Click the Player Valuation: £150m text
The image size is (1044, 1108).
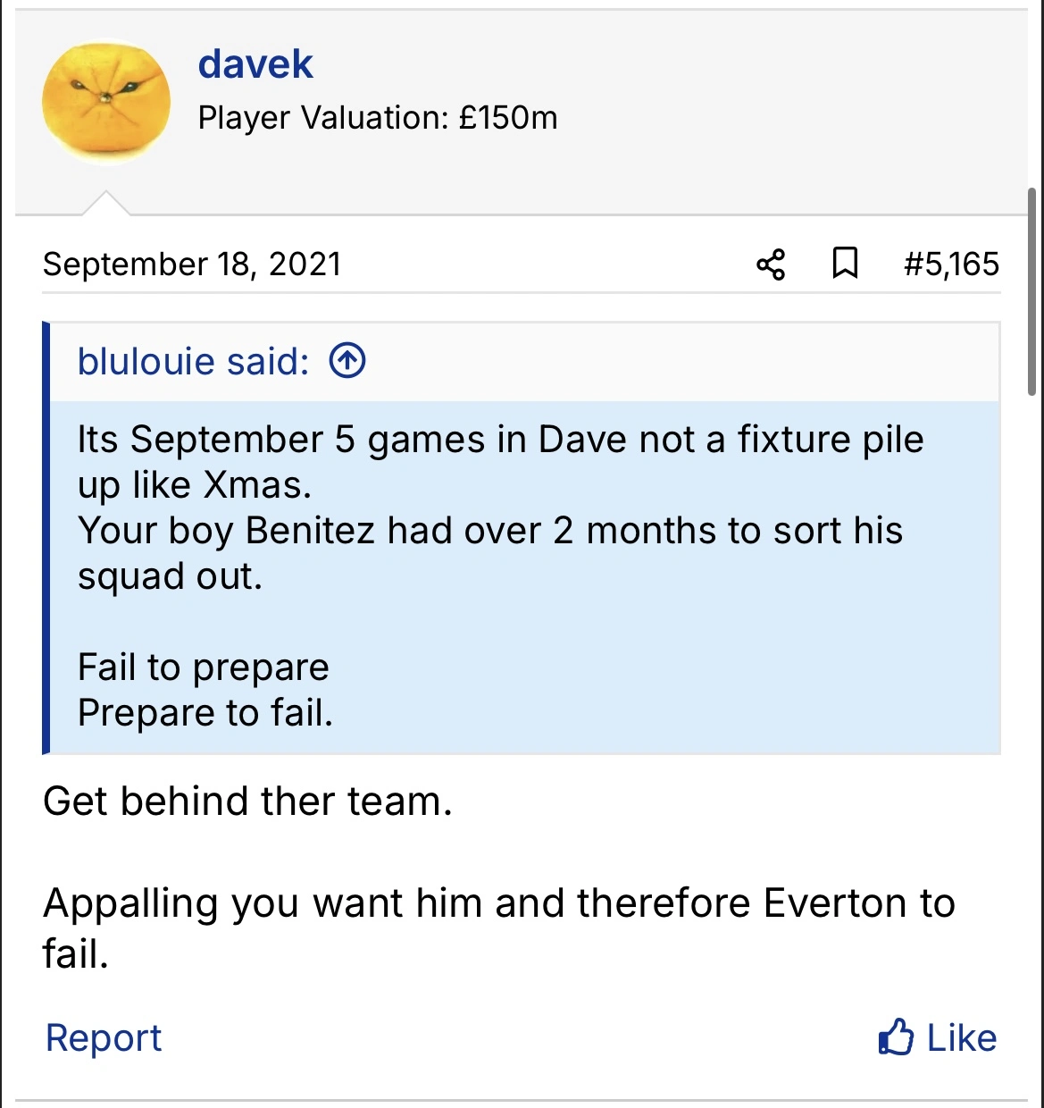(378, 118)
